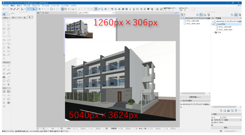Viewport: 245px width, 135px height.
Task: Click the Inject Parameters syringe icon
Action: 18,9
